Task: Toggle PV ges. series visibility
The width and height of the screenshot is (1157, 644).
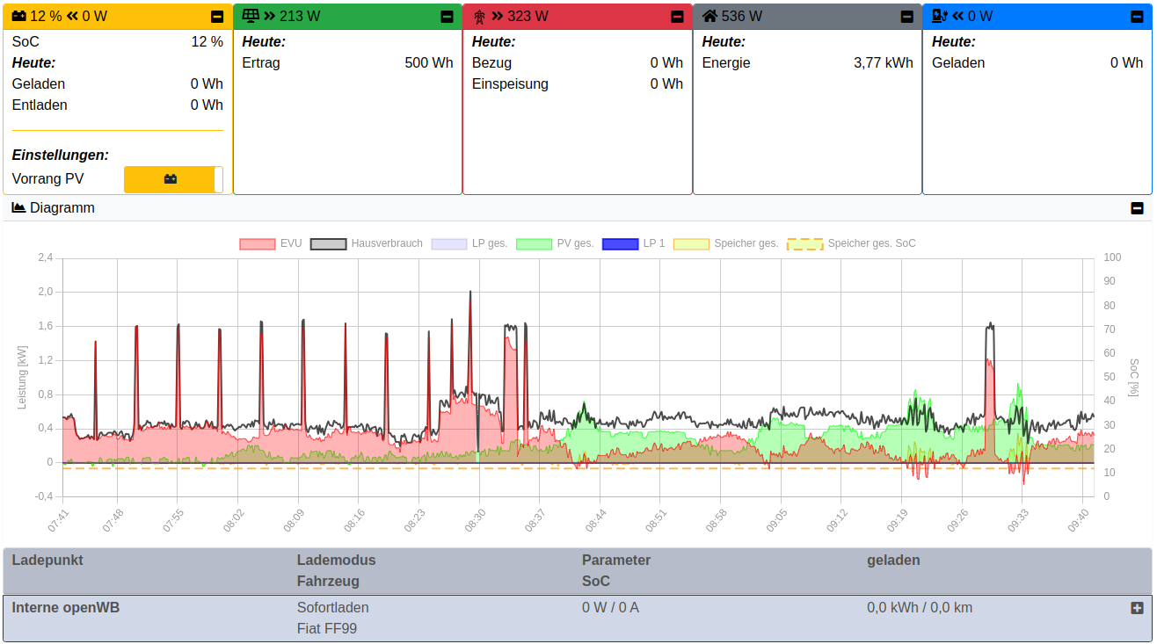Action: pyautogui.click(x=534, y=243)
